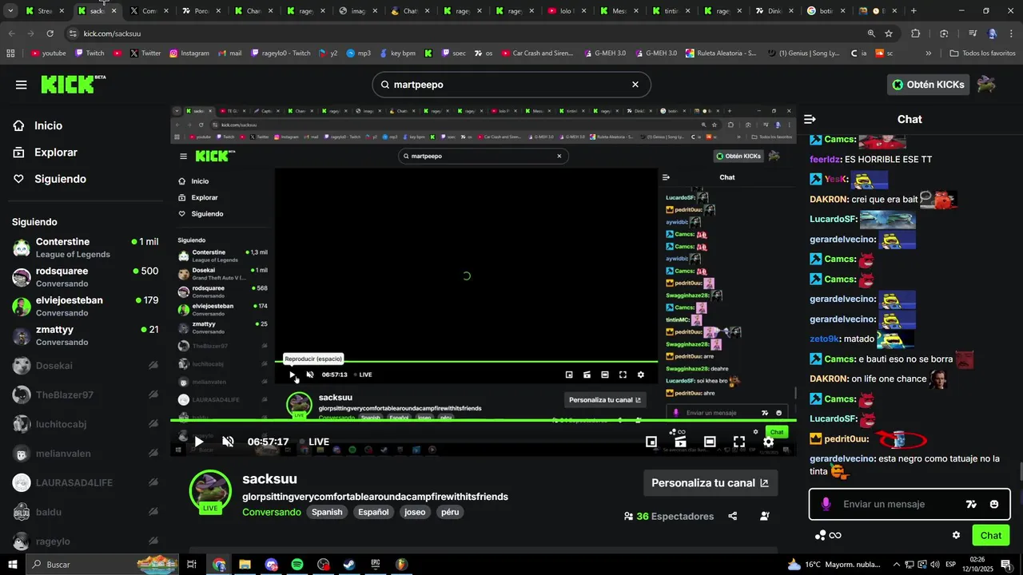Image resolution: width=1023 pixels, height=575 pixels.
Task: Click Personaliza tu canal button
Action: 711,483
